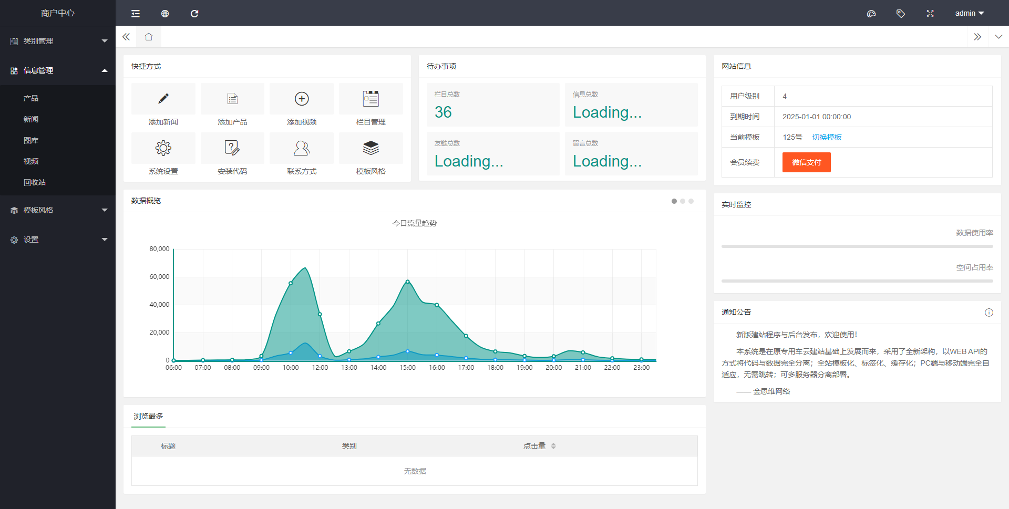This screenshot has width=1009, height=509.
Task: Sort table by 点击量 column
Action: coord(553,446)
